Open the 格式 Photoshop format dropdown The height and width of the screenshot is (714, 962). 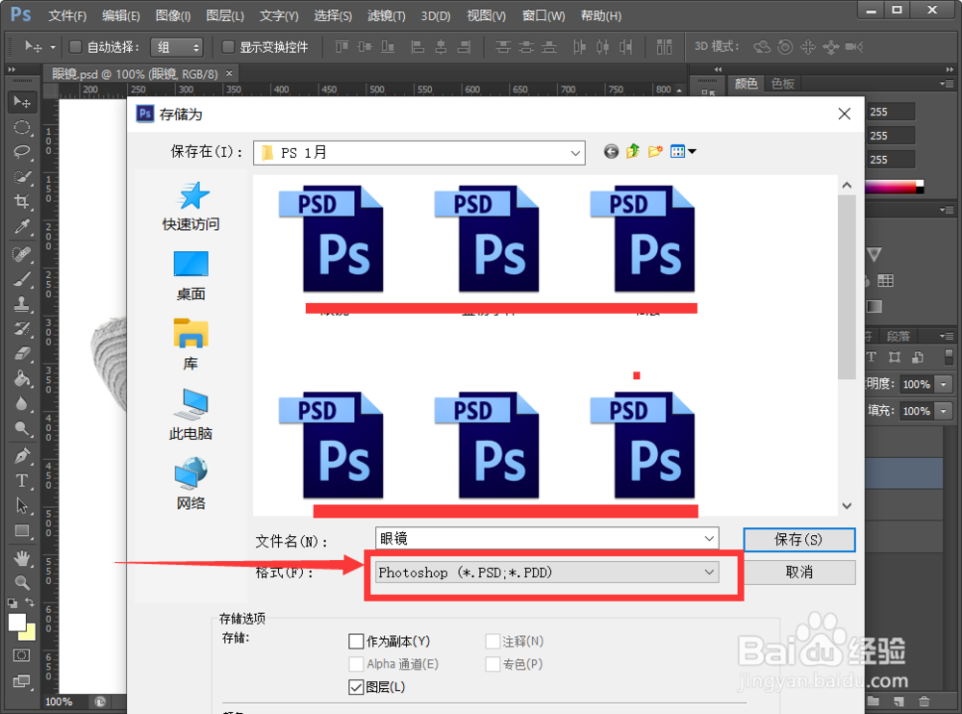click(x=546, y=573)
